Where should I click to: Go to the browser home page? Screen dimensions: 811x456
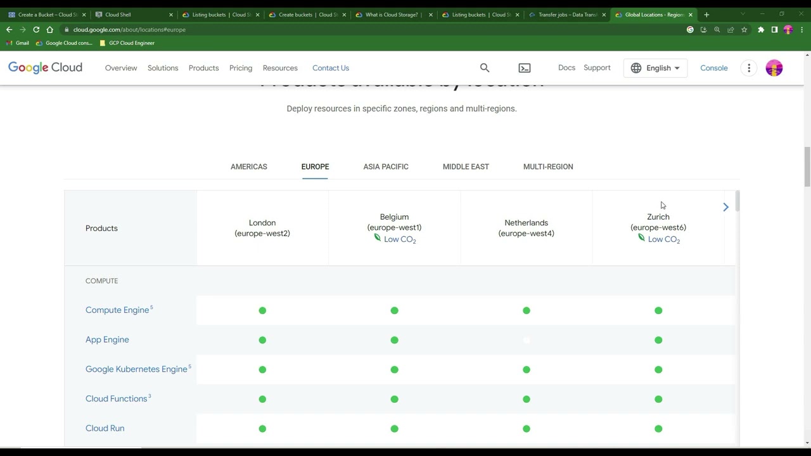50,30
